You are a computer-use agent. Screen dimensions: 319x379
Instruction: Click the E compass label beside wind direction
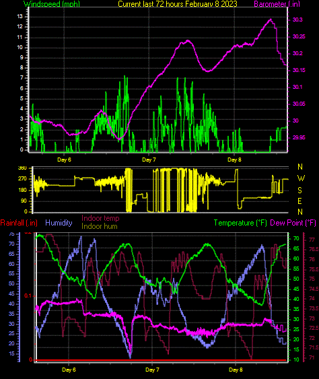(x=299, y=201)
